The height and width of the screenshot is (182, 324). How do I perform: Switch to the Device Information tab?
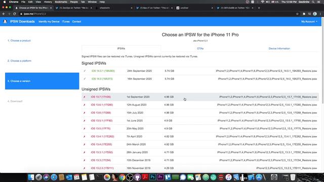tap(279, 49)
